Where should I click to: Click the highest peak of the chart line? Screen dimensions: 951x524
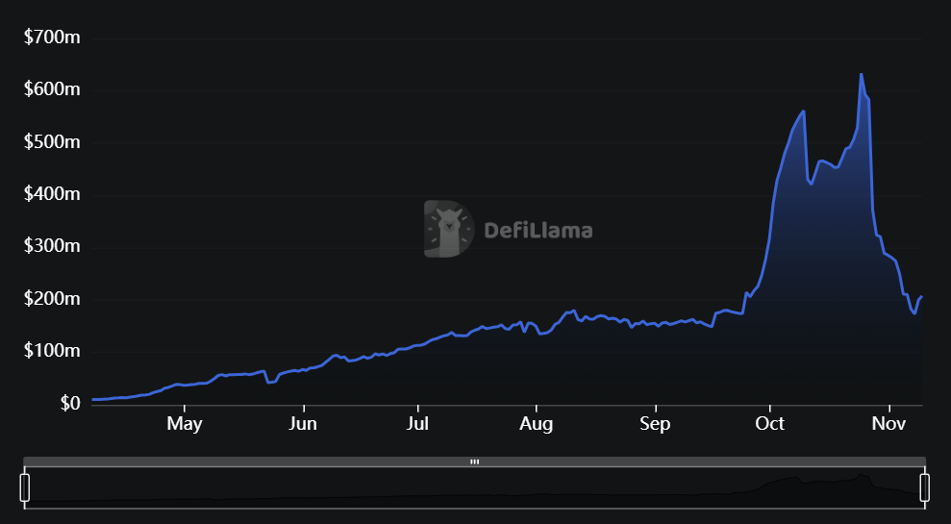pyautogui.click(x=861, y=74)
